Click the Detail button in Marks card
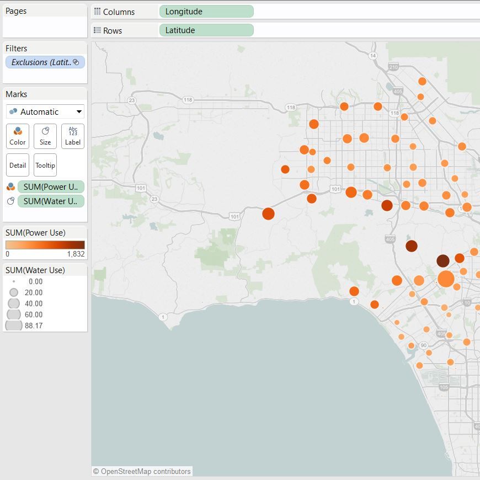The image size is (480, 480). (18, 165)
